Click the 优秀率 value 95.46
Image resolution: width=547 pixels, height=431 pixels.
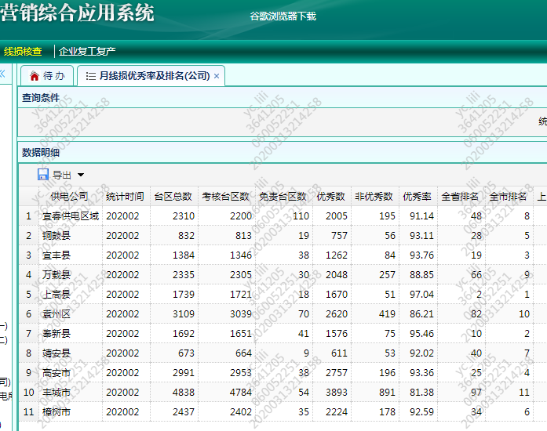pyautogui.click(x=421, y=334)
